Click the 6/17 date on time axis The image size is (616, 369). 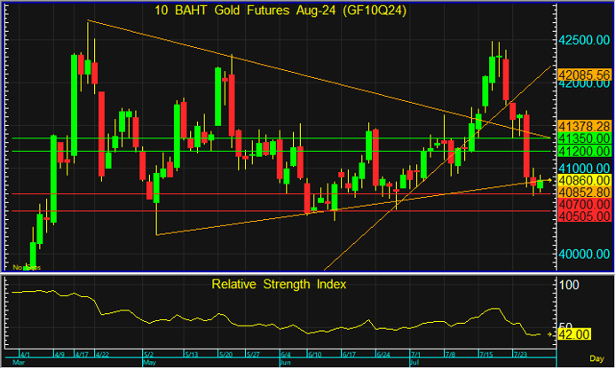(348, 353)
